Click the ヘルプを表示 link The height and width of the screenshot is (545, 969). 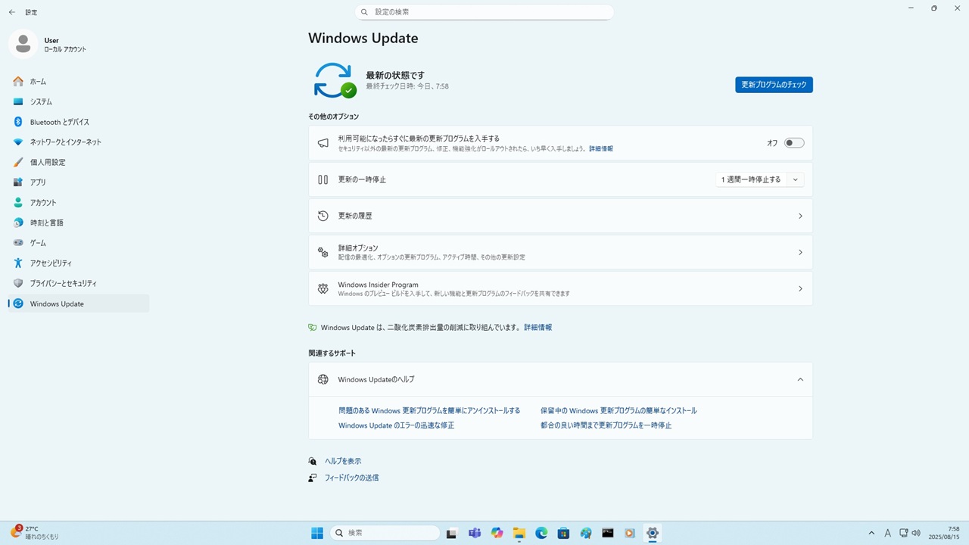pyautogui.click(x=343, y=461)
